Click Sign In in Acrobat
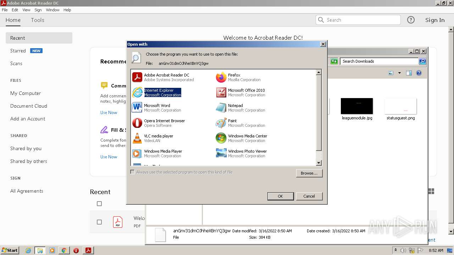The image size is (454, 255). pos(435,20)
